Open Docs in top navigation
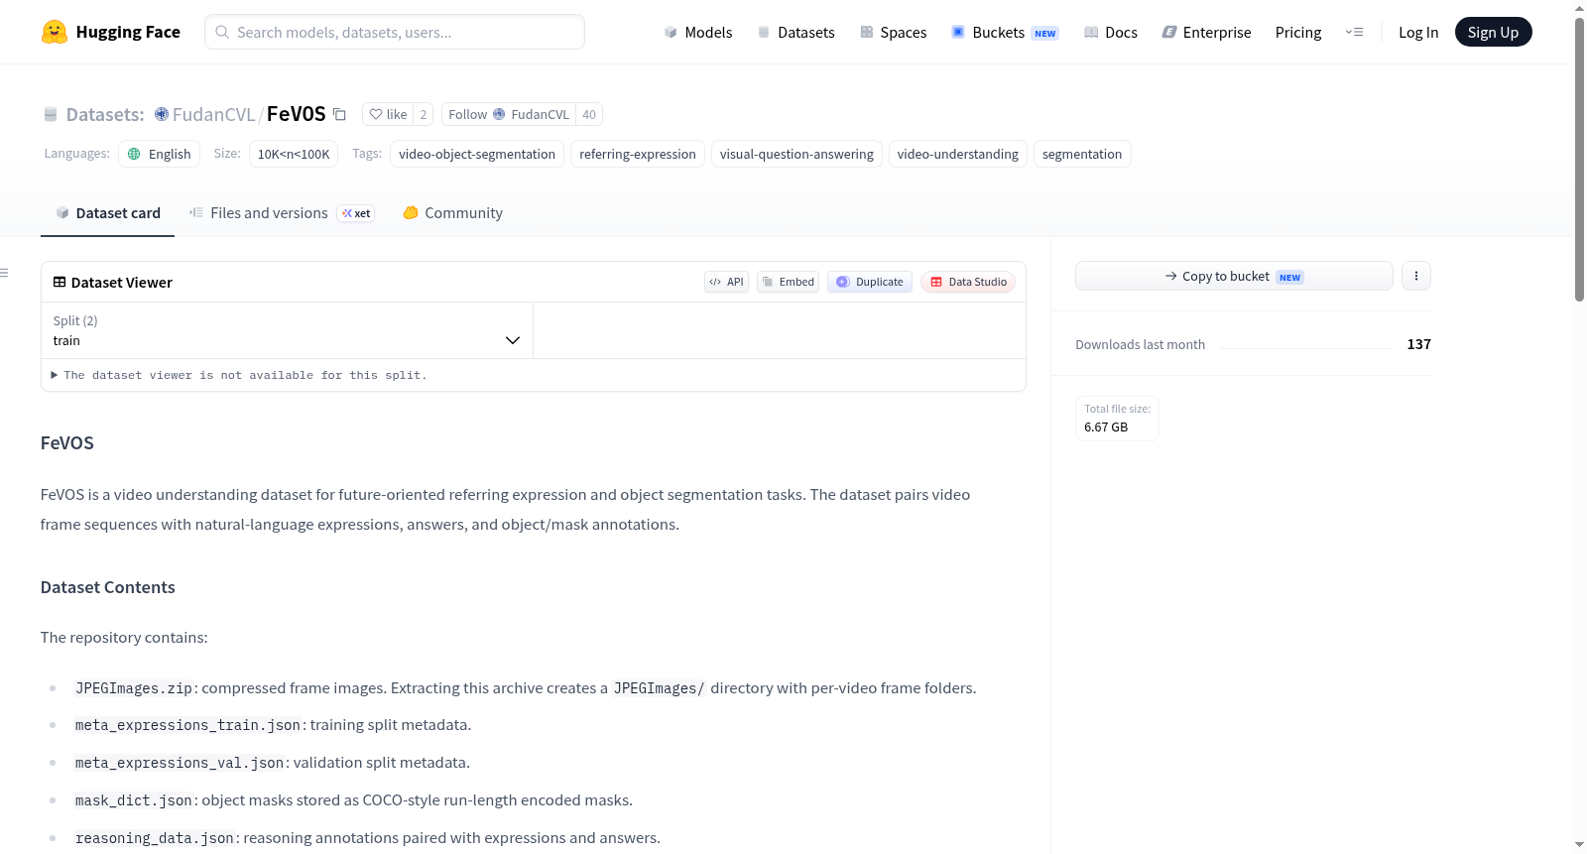 point(1111,32)
